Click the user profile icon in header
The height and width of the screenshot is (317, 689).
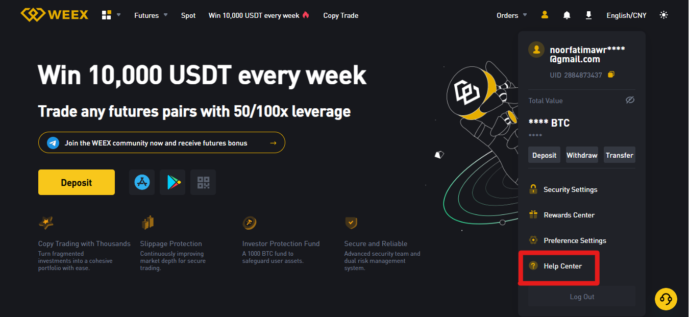(x=545, y=15)
